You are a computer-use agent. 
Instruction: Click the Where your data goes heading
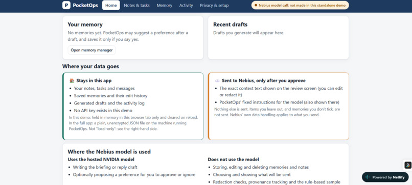click(90, 67)
